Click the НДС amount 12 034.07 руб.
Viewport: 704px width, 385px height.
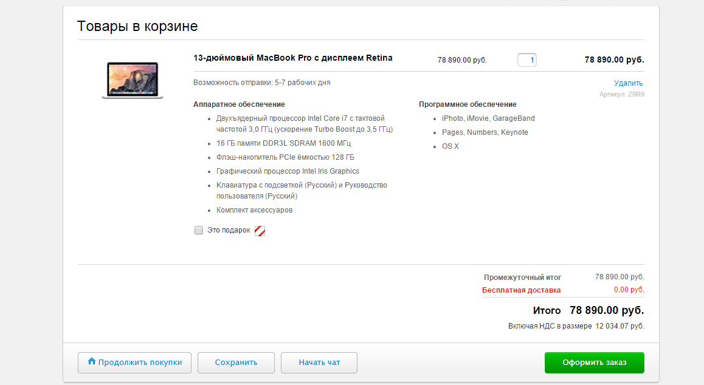pyautogui.click(x=620, y=326)
